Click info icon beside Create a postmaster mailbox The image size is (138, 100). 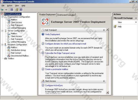click(43, 69)
